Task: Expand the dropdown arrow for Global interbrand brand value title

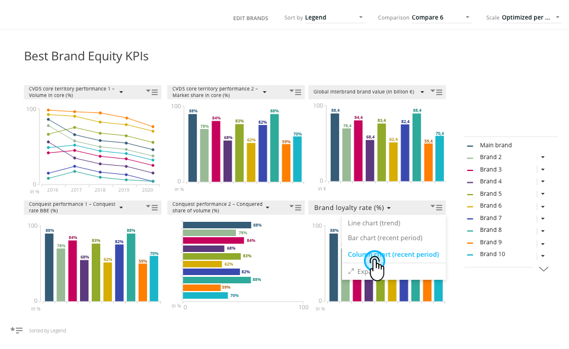Action: point(422,92)
